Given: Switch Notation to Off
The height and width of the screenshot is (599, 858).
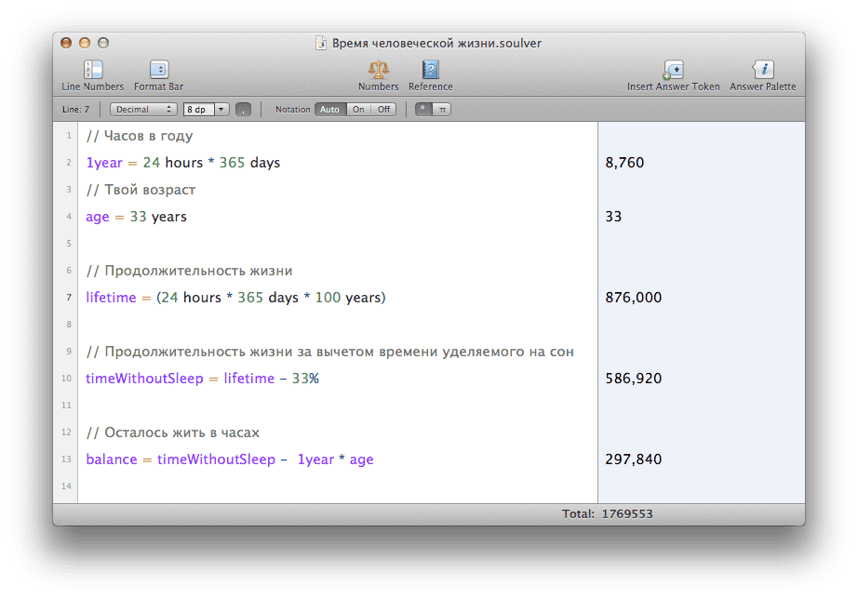Looking at the screenshot, I should (x=383, y=110).
